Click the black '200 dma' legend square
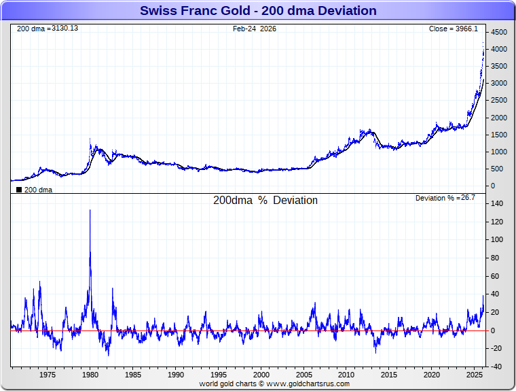The height and width of the screenshot is (391, 516). (x=19, y=190)
